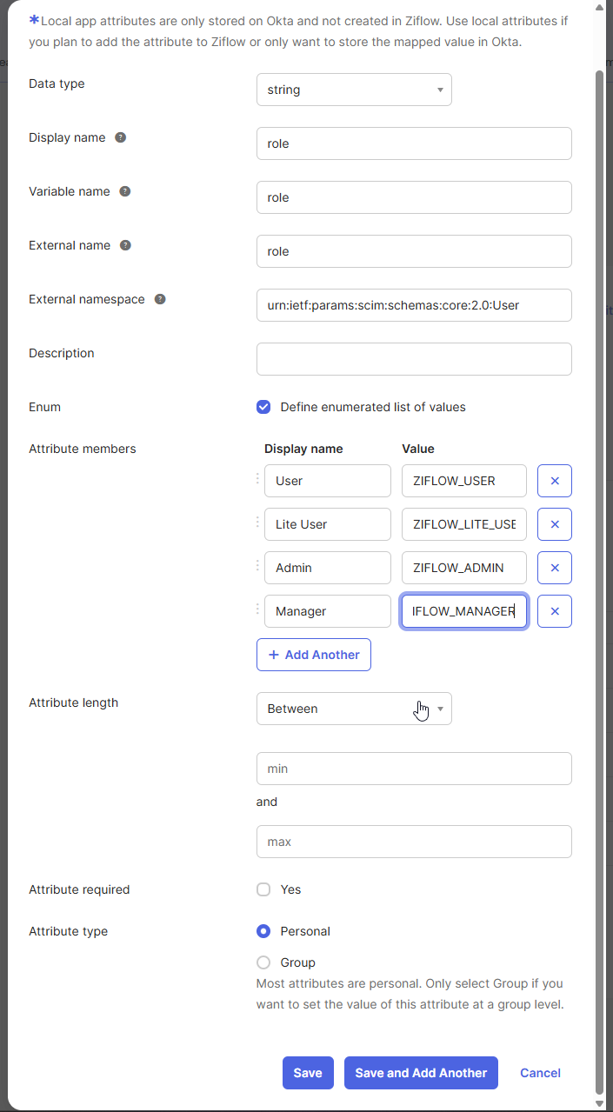Cancel the attribute dialog
The image size is (613, 1112).
click(x=540, y=1073)
